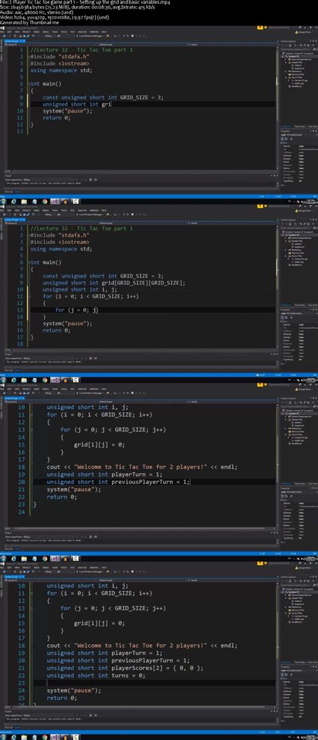
Task: Open Chrome from taskbar under 'gri' frame
Action: pyautogui.click(x=44, y=201)
